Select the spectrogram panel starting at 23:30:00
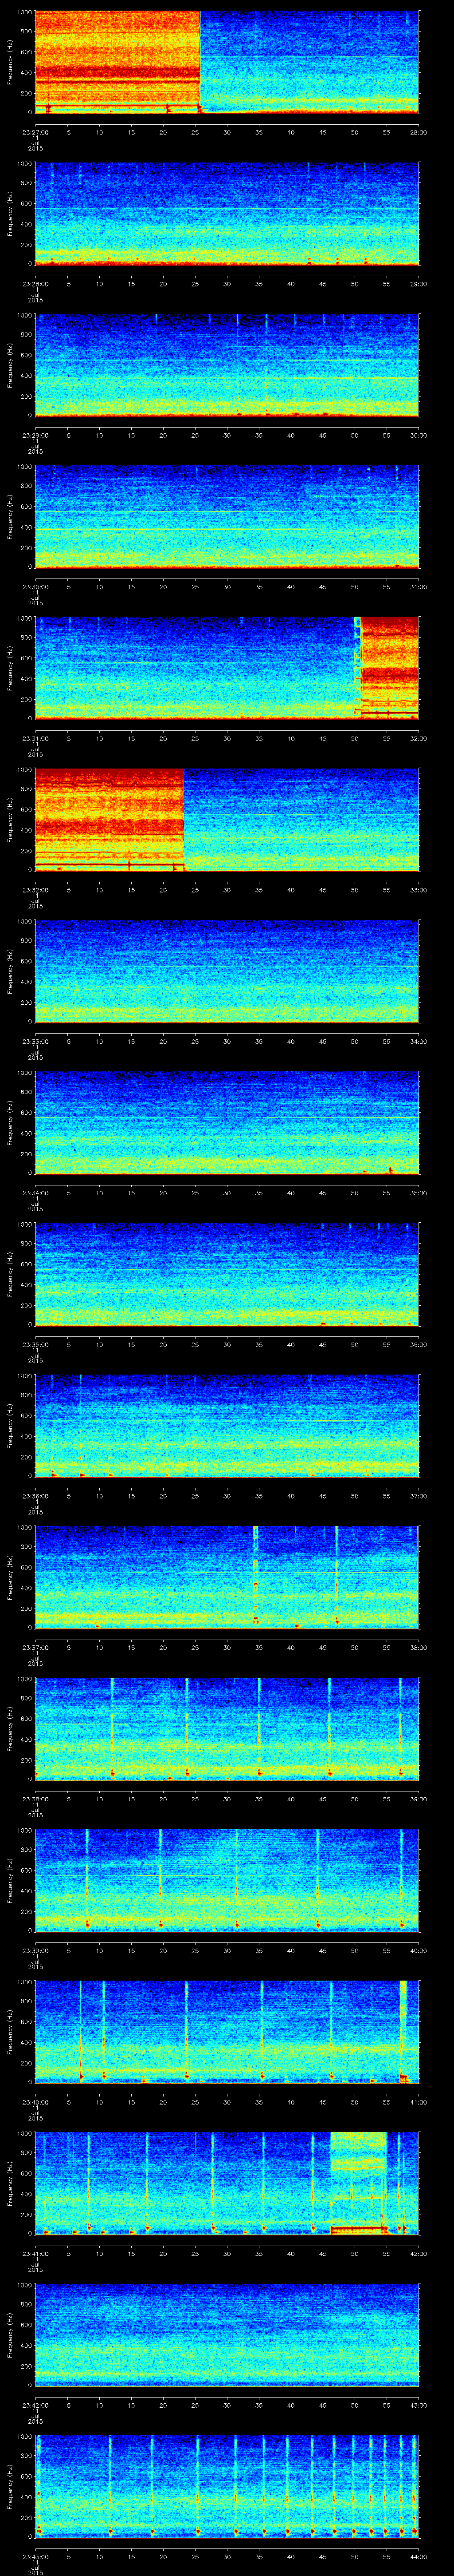454x2576 pixels. click(x=227, y=517)
